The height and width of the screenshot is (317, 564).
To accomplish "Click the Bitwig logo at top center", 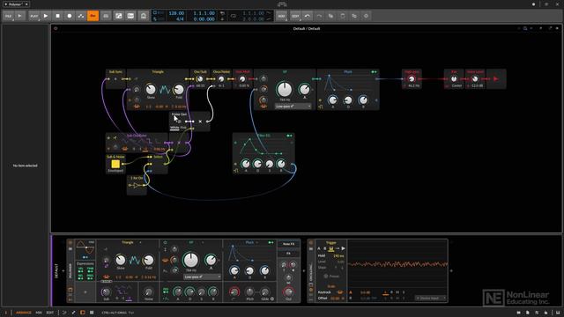I will click(x=282, y=4).
